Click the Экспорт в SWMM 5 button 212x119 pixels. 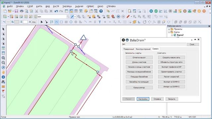(x=171, y=82)
